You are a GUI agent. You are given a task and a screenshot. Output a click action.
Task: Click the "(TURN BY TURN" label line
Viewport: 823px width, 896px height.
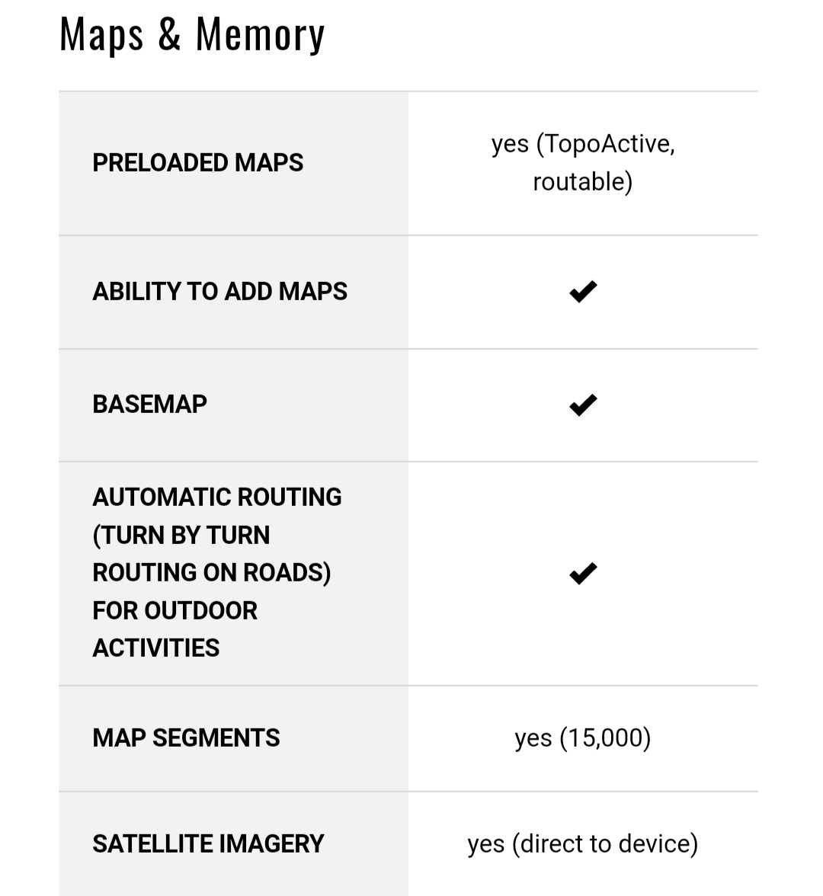click(x=181, y=536)
